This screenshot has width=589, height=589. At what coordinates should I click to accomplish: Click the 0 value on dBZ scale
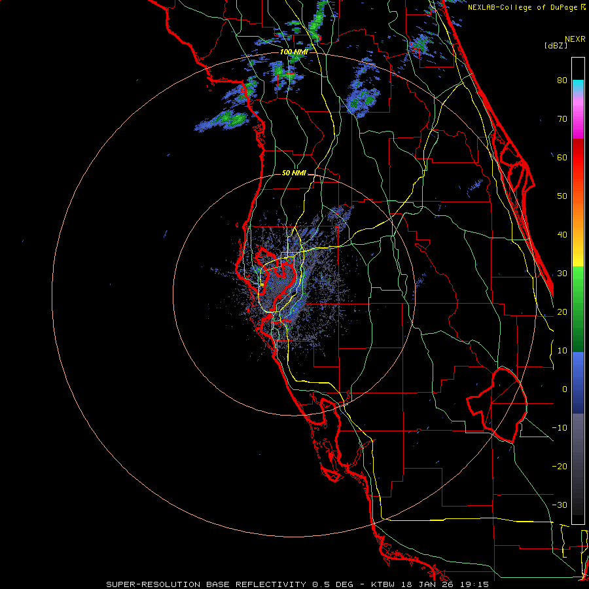(x=565, y=389)
